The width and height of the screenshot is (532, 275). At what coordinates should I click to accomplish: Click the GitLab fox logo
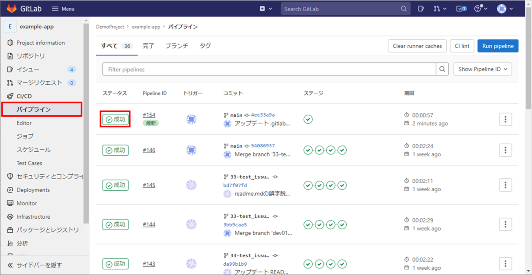pyautogui.click(x=12, y=8)
